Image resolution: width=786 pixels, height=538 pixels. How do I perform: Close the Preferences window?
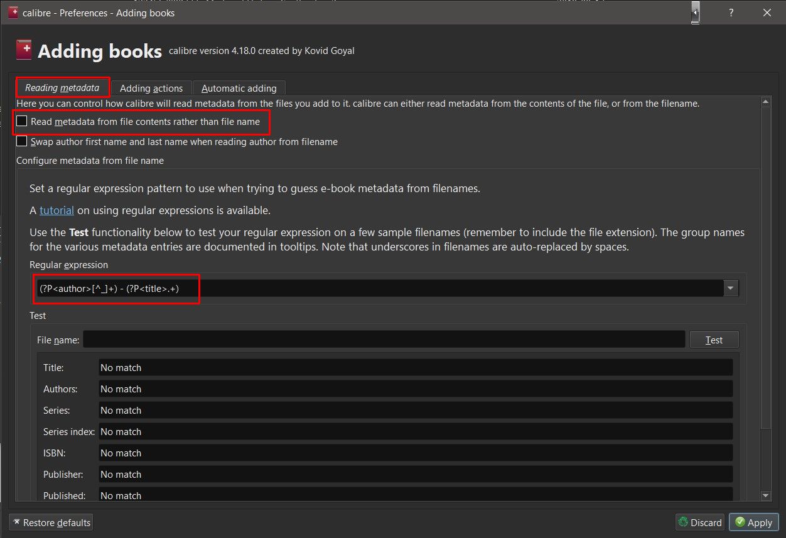[767, 13]
